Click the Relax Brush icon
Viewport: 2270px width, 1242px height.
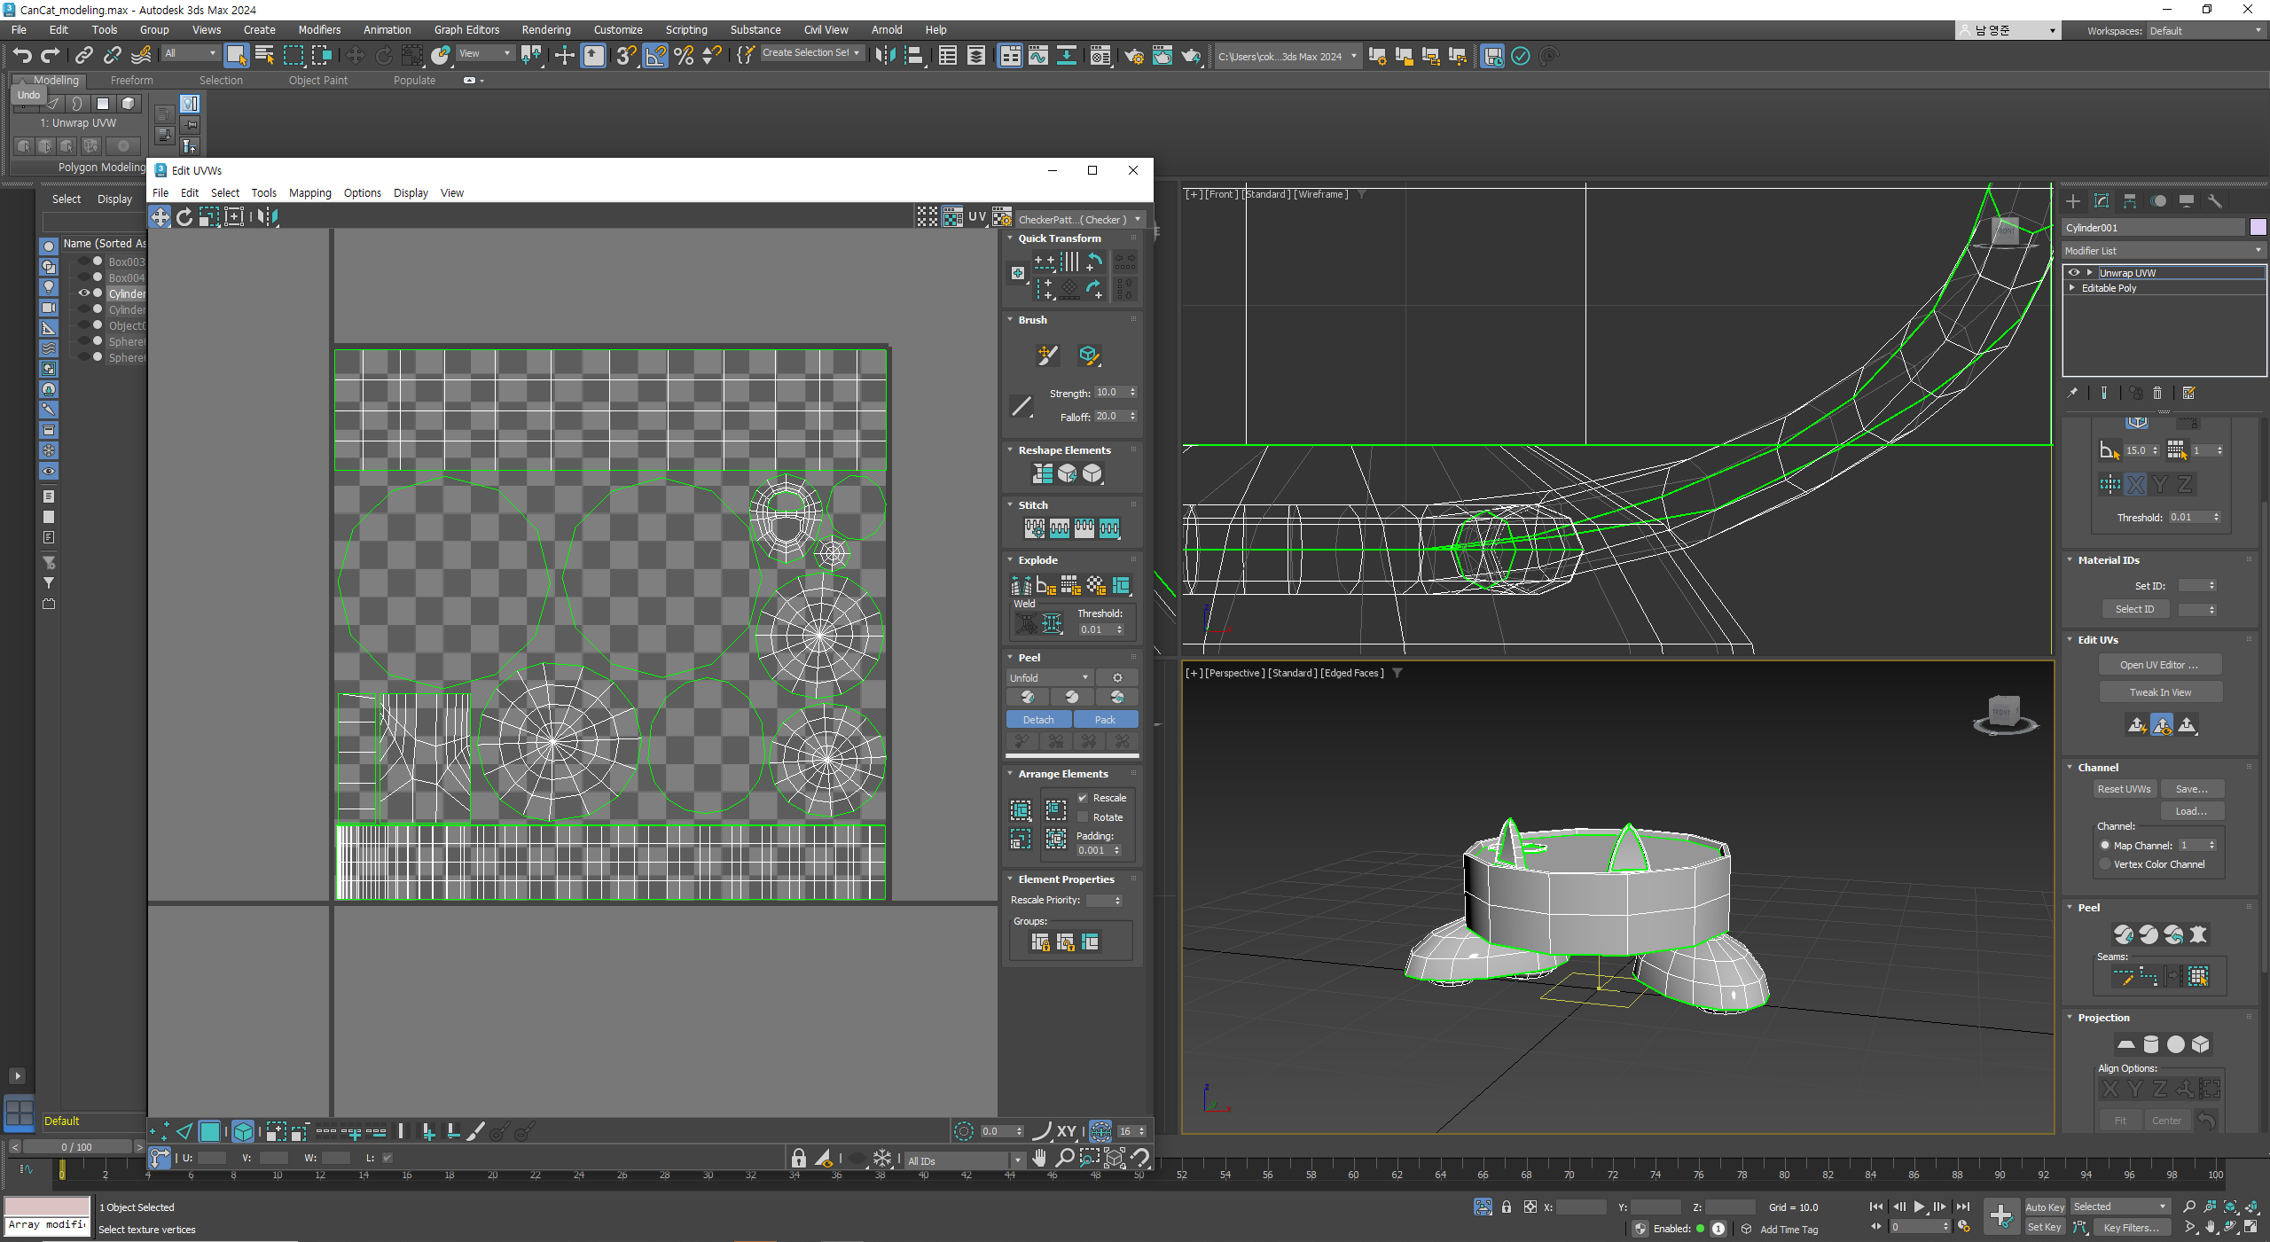(1089, 355)
